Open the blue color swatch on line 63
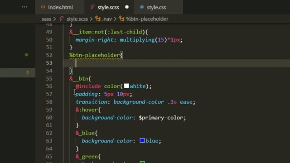 pos(142,140)
